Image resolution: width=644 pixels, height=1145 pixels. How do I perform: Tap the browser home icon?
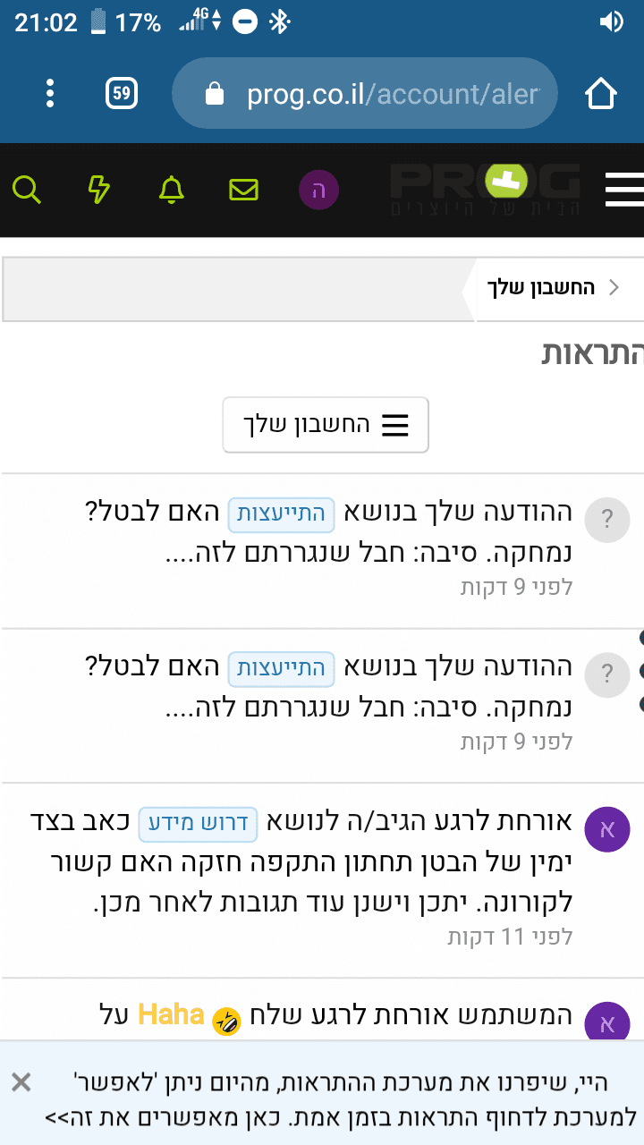click(x=601, y=93)
